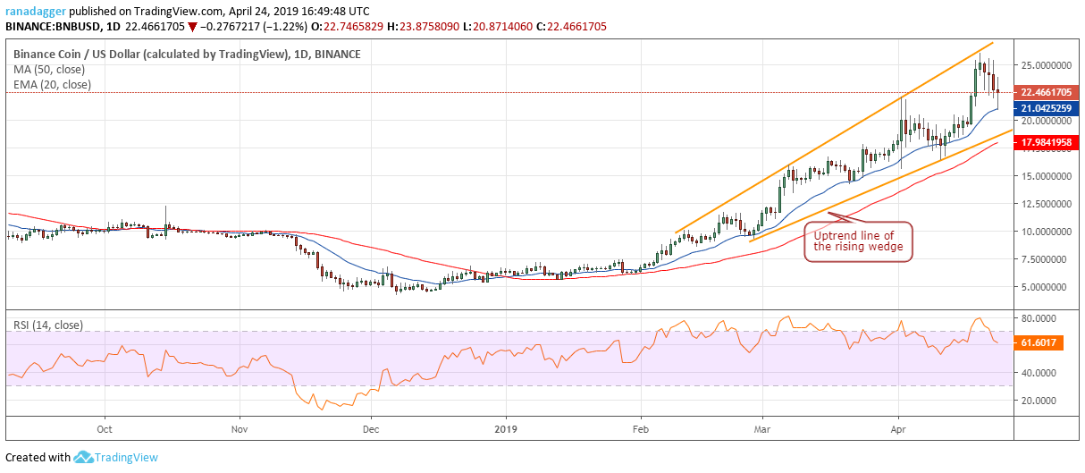Select the BINANCE:BNBUSD, 1D symbol label

[64, 27]
